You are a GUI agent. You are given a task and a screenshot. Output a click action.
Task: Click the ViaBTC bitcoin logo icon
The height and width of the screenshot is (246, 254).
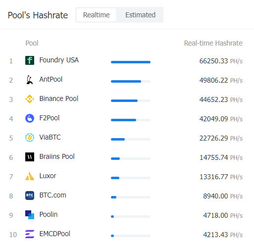click(30, 138)
